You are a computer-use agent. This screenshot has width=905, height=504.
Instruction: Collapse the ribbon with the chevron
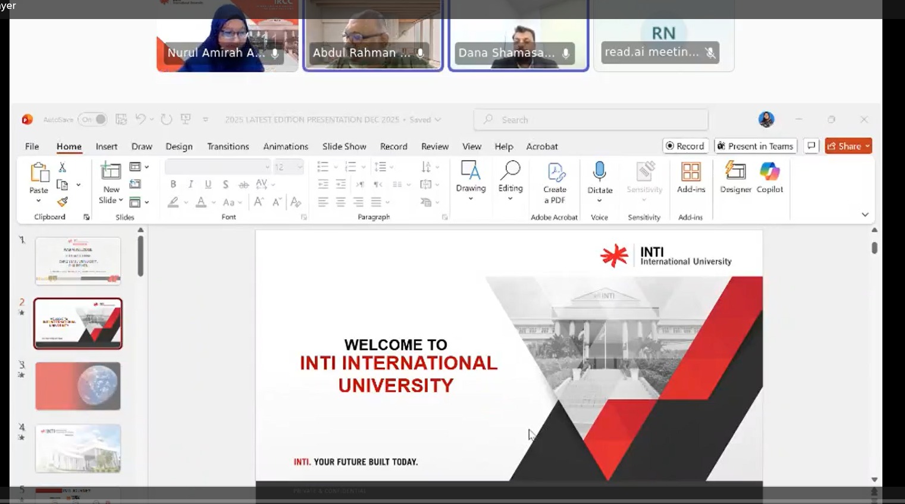865,215
